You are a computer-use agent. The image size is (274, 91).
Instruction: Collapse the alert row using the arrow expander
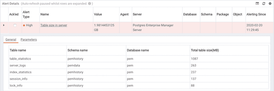(x=4, y=25)
